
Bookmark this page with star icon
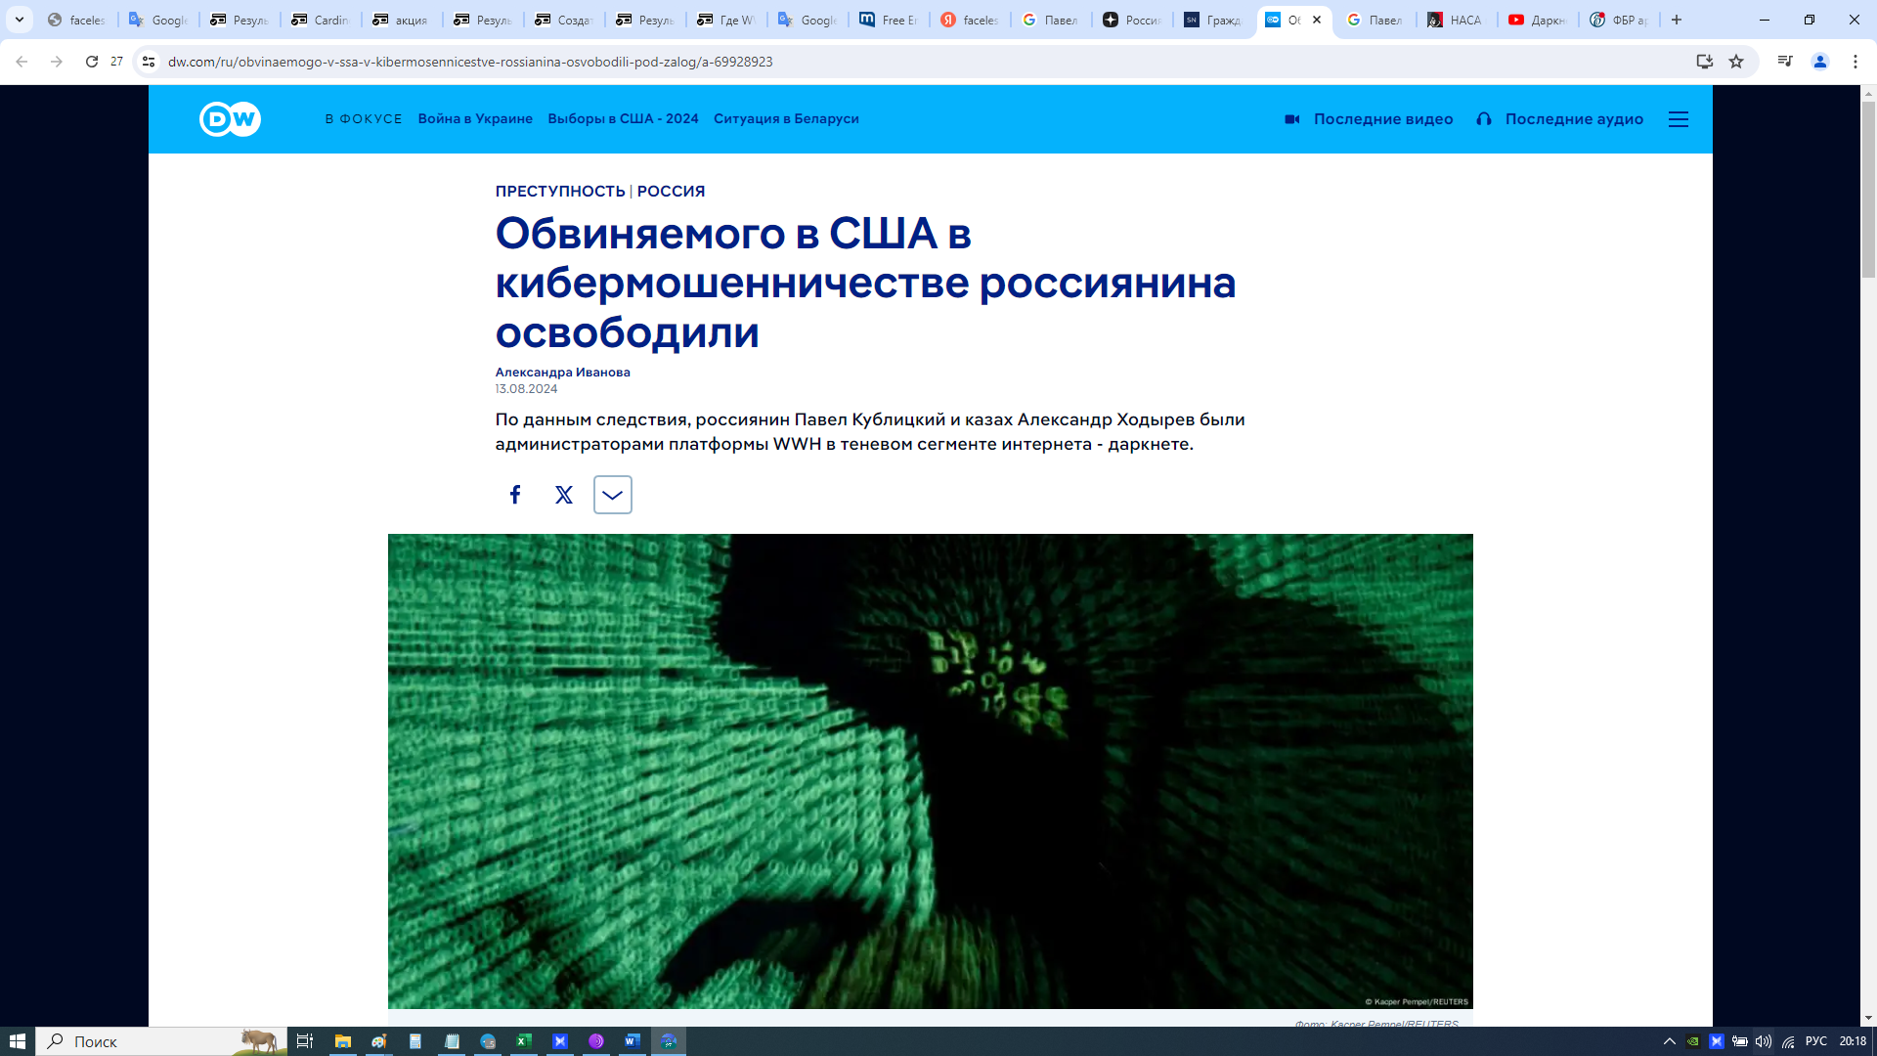(x=1736, y=62)
